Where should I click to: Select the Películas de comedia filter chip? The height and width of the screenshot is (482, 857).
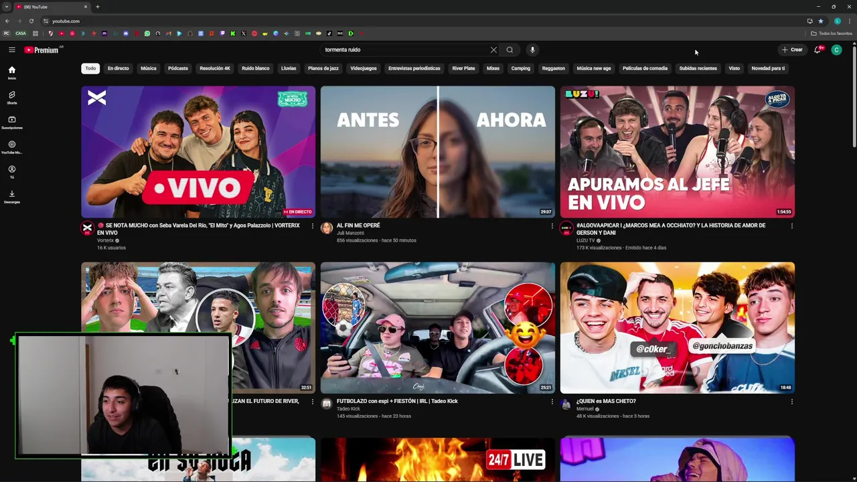pos(645,68)
